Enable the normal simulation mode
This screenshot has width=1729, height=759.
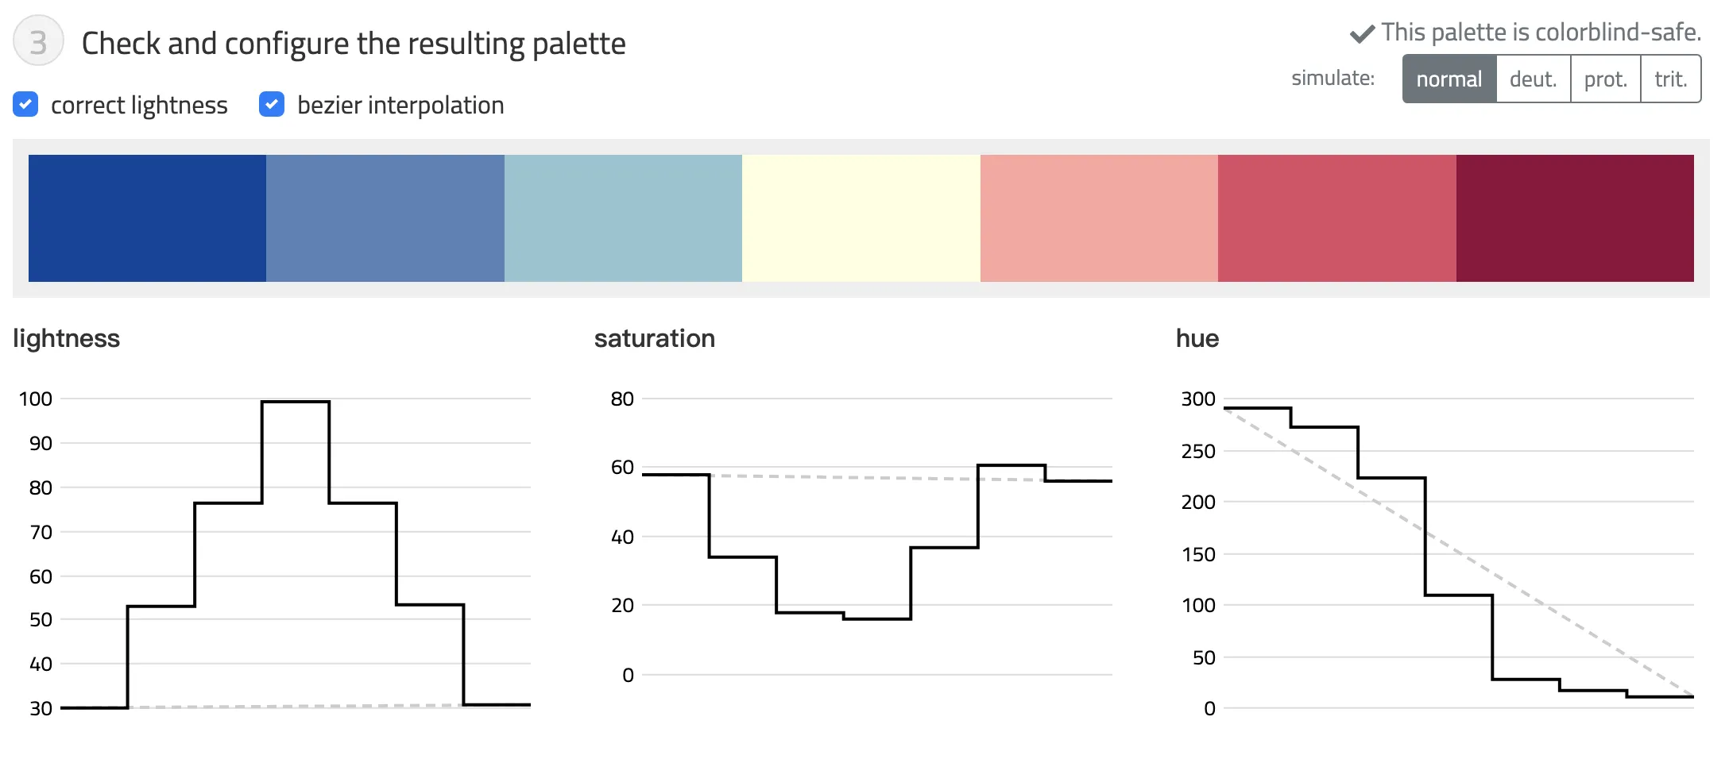pyautogui.click(x=1449, y=78)
